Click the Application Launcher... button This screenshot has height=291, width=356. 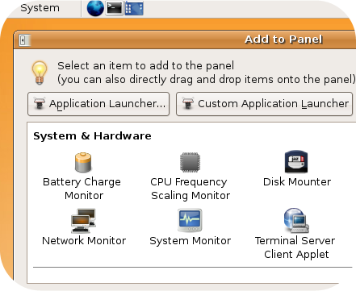(98, 104)
